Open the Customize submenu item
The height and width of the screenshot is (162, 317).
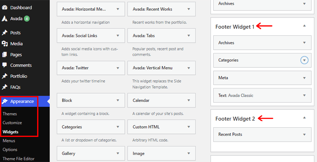12,123
